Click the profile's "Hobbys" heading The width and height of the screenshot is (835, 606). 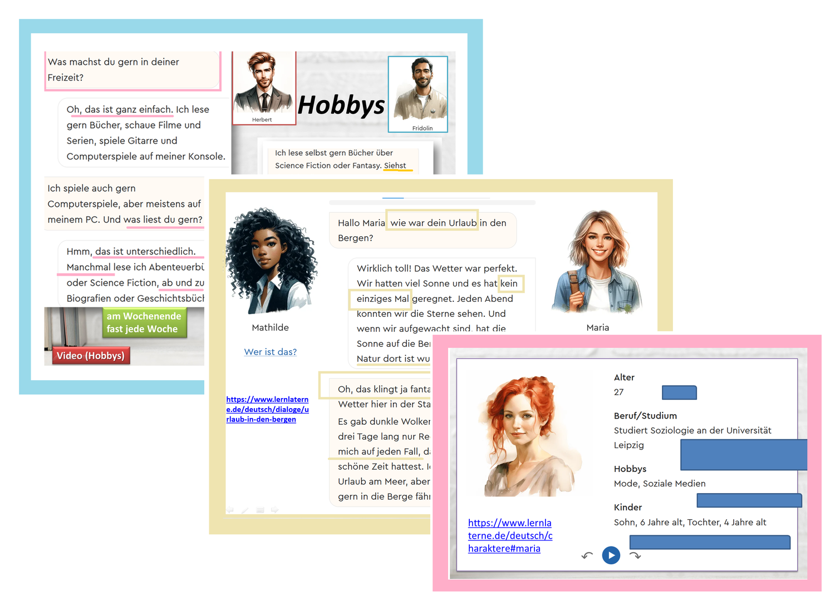coord(630,469)
